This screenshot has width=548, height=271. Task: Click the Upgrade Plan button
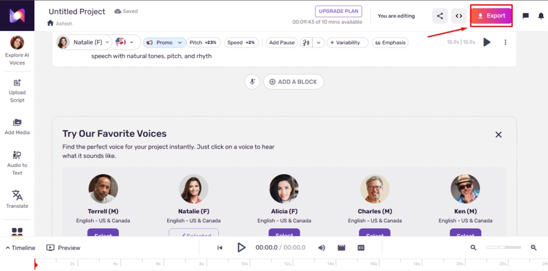pyautogui.click(x=338, y=11)
